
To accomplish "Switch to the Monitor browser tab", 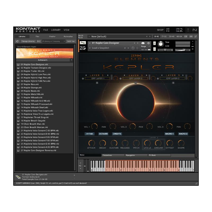I will pyautogui.click(x=52, y=37).
